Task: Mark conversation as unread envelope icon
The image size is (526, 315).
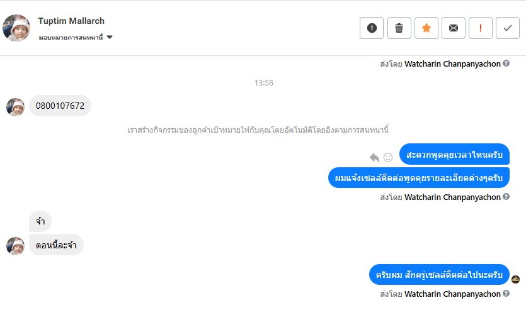Action: point(453,28)
